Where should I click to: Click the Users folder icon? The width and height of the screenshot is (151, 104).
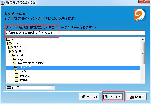pyautogui.click(x=9, y=43)
